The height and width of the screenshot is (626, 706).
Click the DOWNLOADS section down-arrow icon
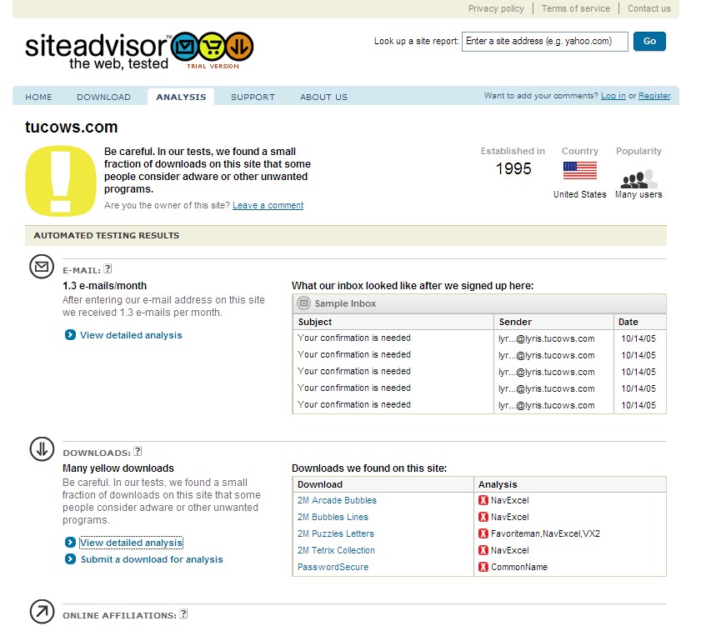[42, 449]
